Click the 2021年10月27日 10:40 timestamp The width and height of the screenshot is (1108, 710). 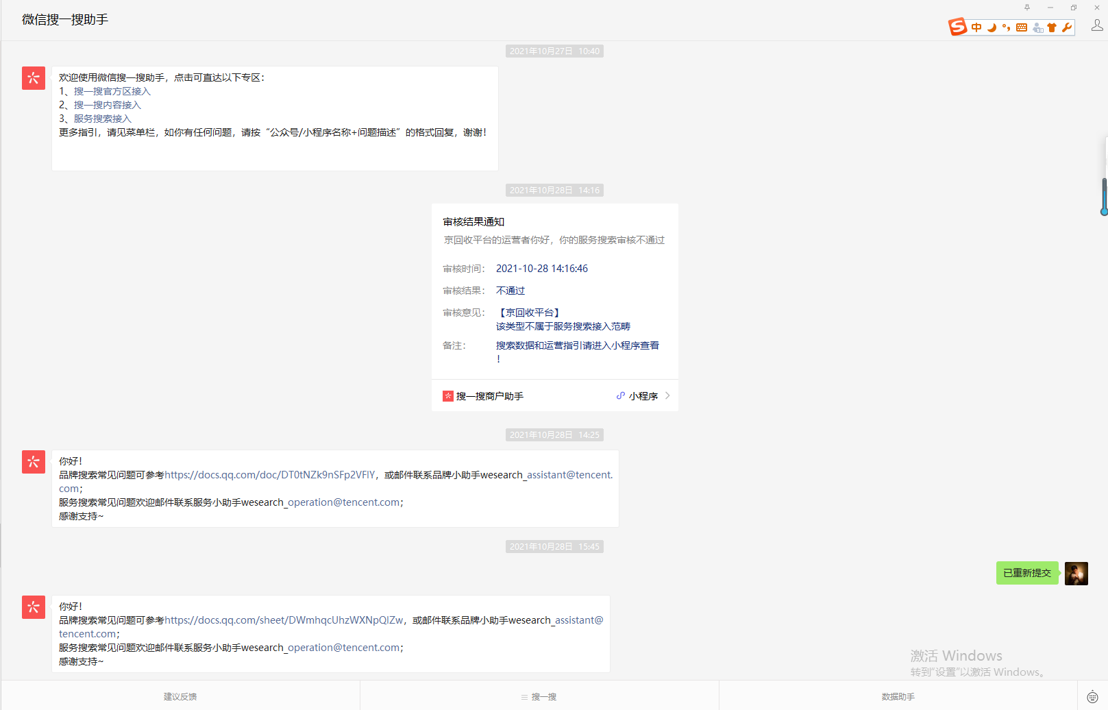pyautogui.click(x=555, y=51)
